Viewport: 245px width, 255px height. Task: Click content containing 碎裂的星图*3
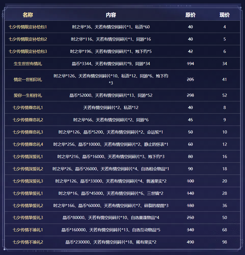[111, 205]
